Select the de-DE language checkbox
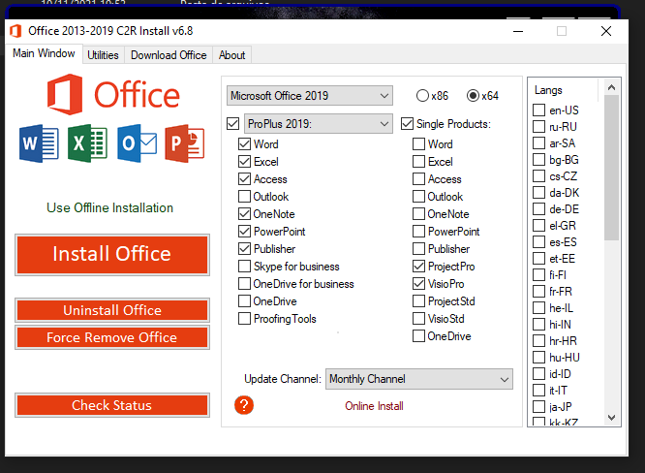645x473 pixels. coord(538,208)
